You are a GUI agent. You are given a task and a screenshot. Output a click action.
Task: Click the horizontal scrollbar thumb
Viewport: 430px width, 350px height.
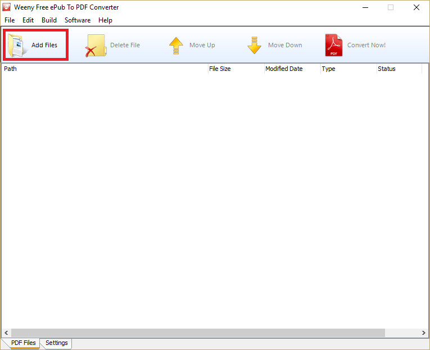[198, 333]
